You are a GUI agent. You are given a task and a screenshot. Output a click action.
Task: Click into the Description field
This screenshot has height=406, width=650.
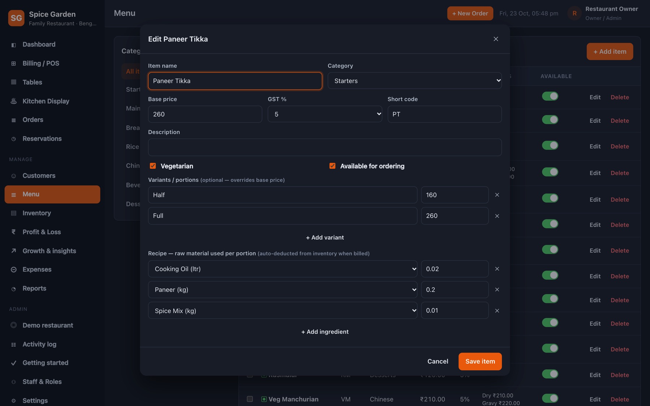pyautogui.click(x=325, y=147)
